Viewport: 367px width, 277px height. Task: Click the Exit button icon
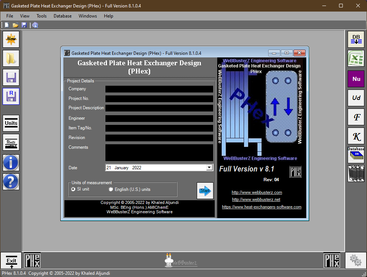point(11,260)
